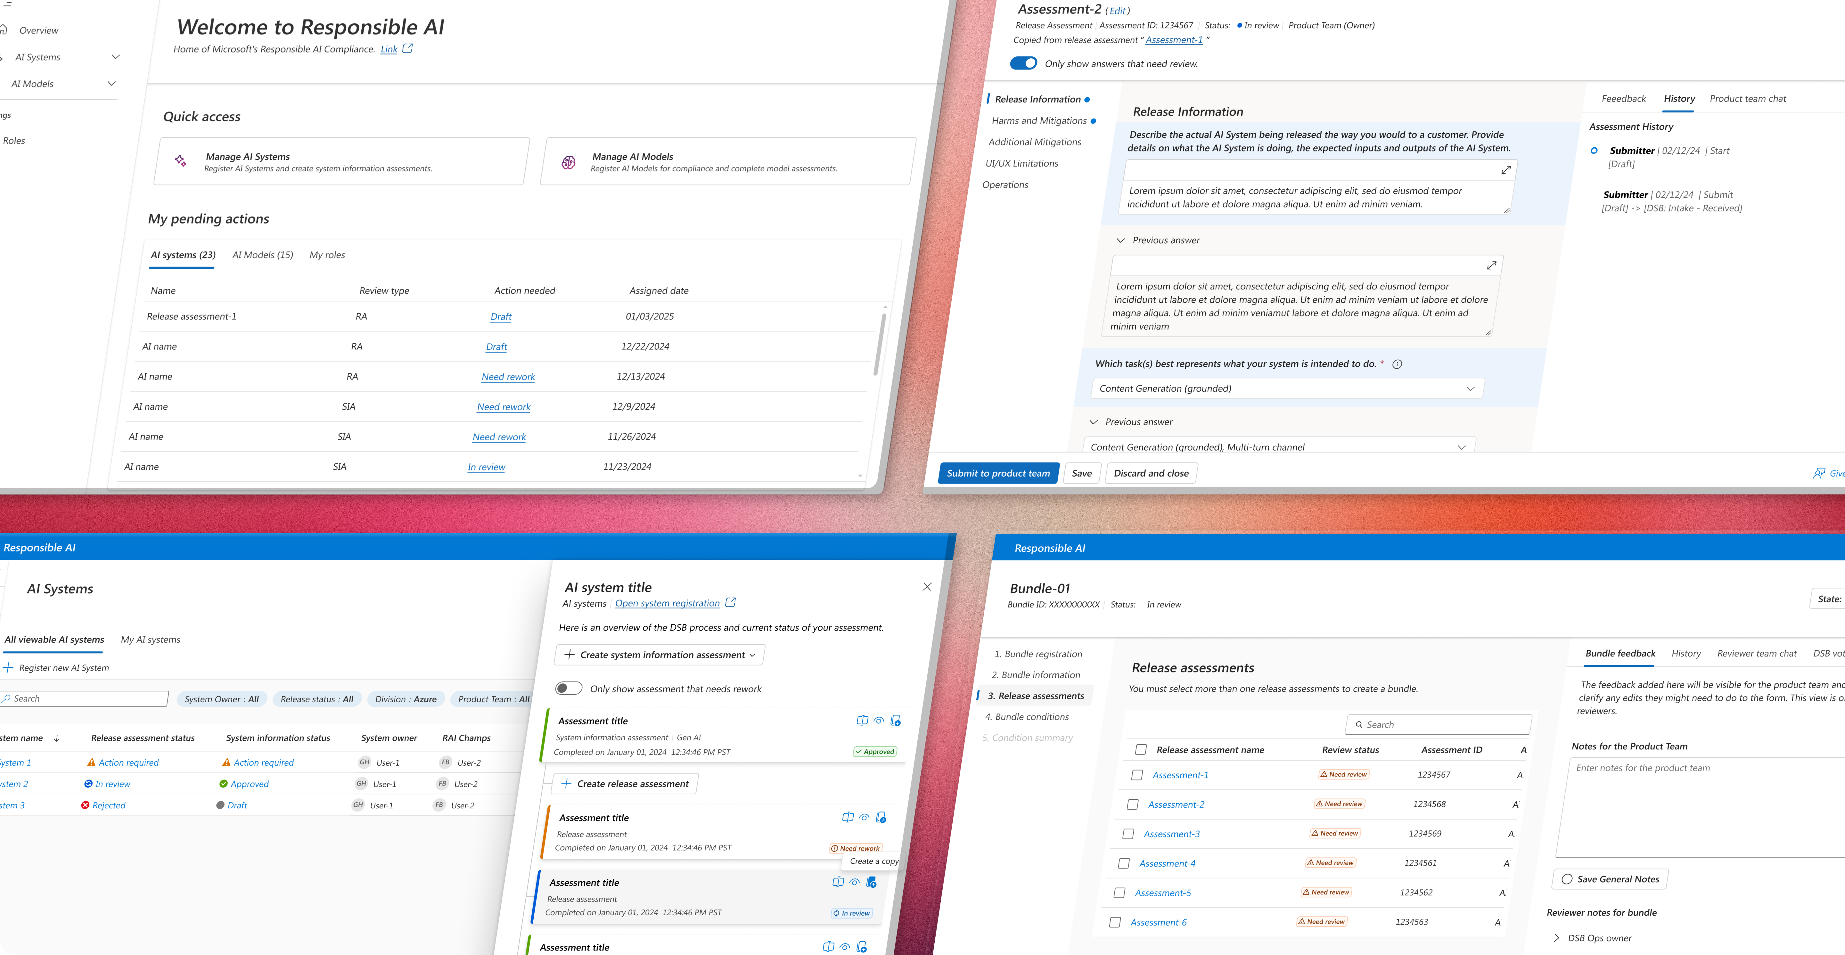Expand the AI Systems sidebar chevron
This screenshot has height=955, width=1845.
[116, 57]
